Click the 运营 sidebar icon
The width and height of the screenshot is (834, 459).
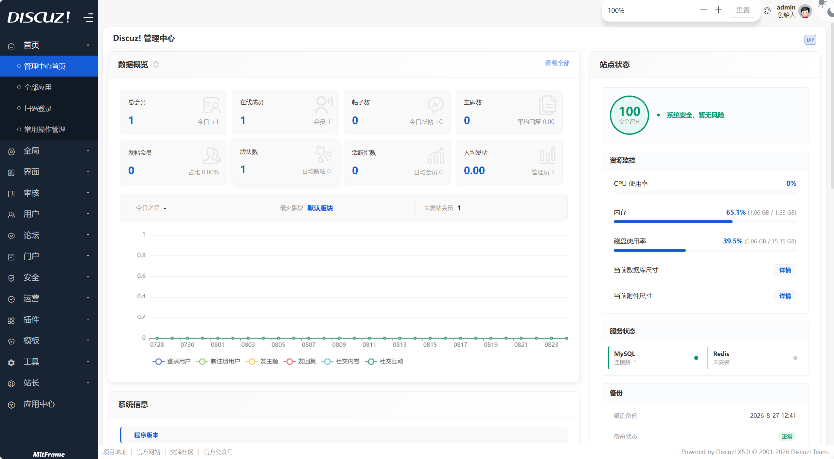tap(11, 299)
